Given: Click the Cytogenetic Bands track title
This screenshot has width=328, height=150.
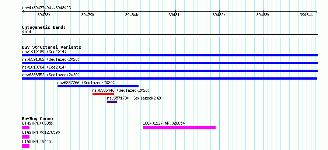Looking at the screenshot, I should point(44,27).
